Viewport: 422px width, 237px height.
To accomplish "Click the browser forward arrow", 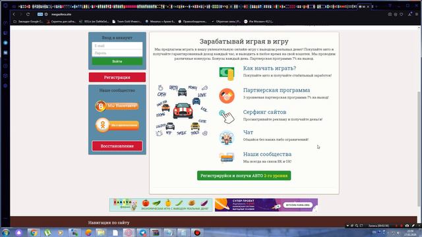I will point(20,14).
